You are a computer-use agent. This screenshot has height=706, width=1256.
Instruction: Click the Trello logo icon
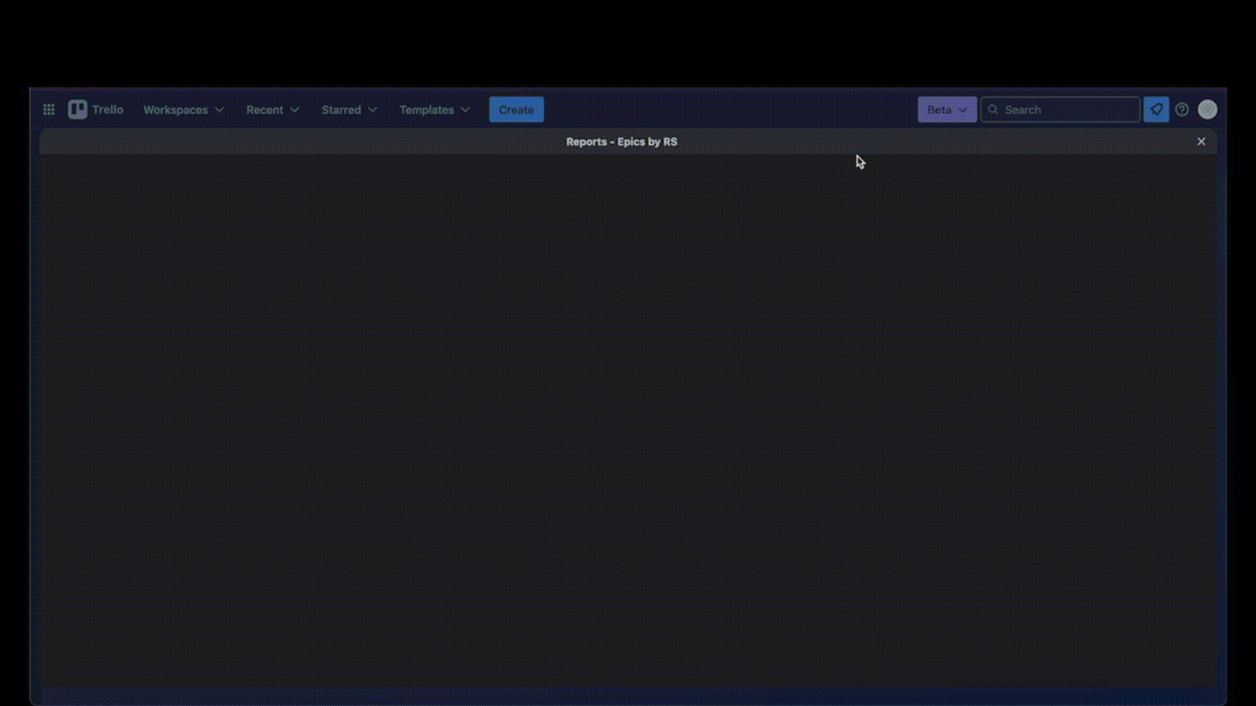pos(77,110)
